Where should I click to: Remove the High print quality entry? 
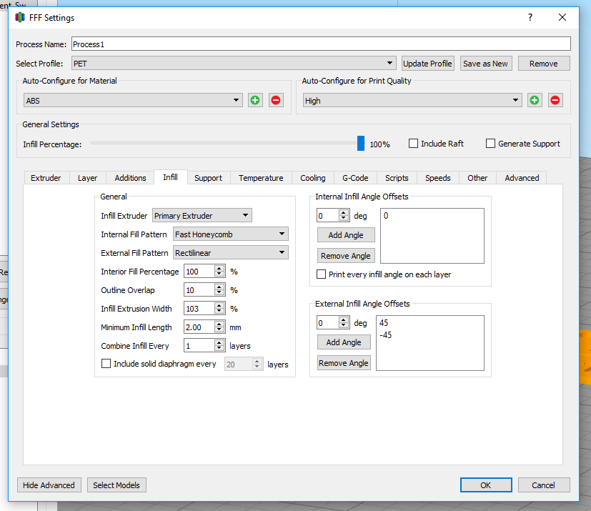[x=555, y=101]
